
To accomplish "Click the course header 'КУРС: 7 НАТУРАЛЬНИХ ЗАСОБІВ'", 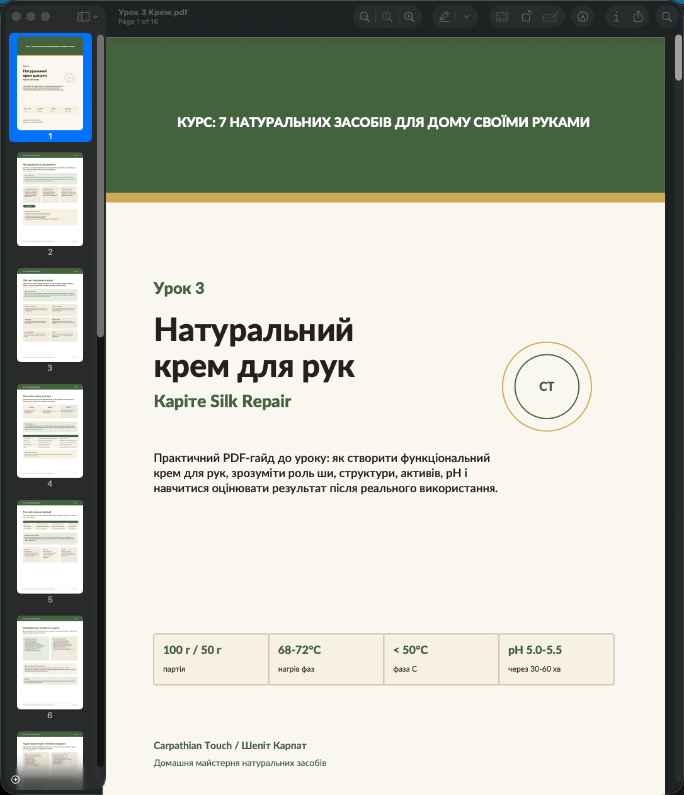I will point(384,122).
